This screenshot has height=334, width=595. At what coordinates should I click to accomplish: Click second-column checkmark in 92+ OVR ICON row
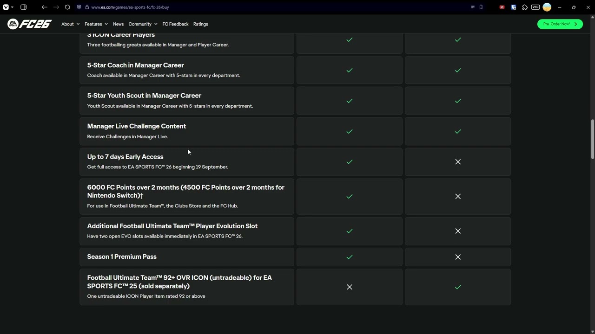[458, 287]
